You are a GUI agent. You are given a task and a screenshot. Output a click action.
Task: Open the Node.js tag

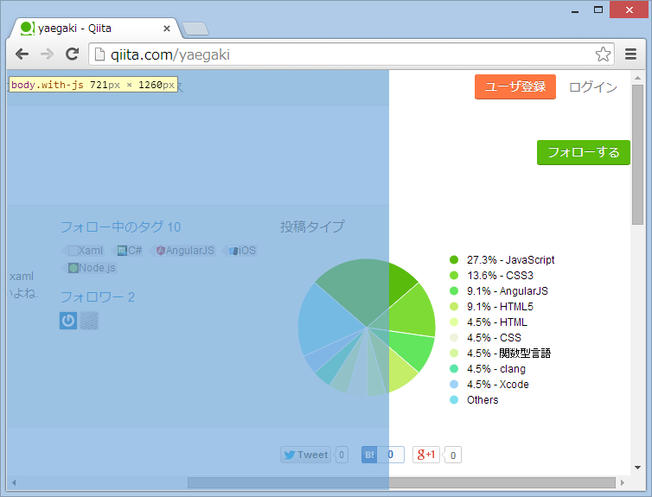[89, 268]
